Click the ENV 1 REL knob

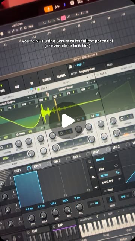79,207
